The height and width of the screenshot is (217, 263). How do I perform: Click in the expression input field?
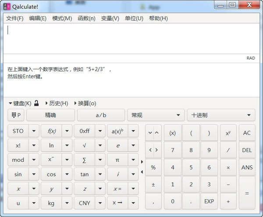pyautogui.click(x=131, y=39)
